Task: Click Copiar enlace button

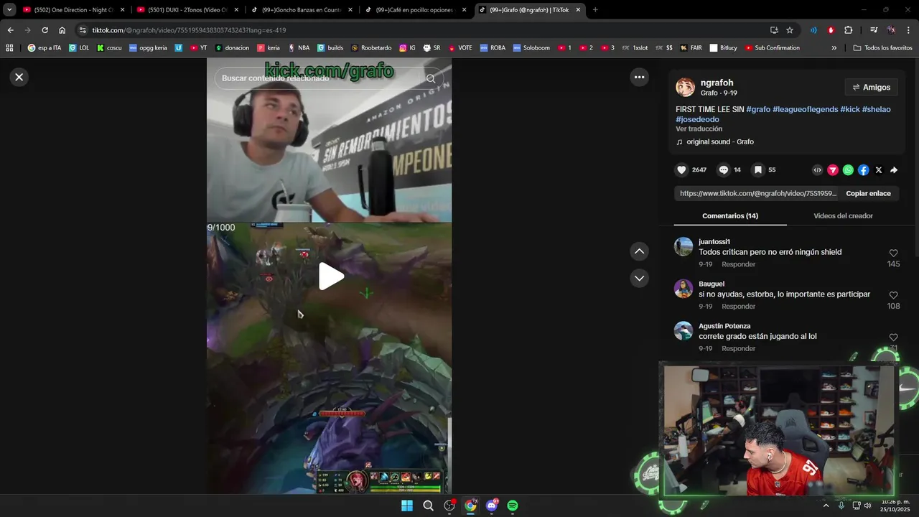Action: click(868, 193)
